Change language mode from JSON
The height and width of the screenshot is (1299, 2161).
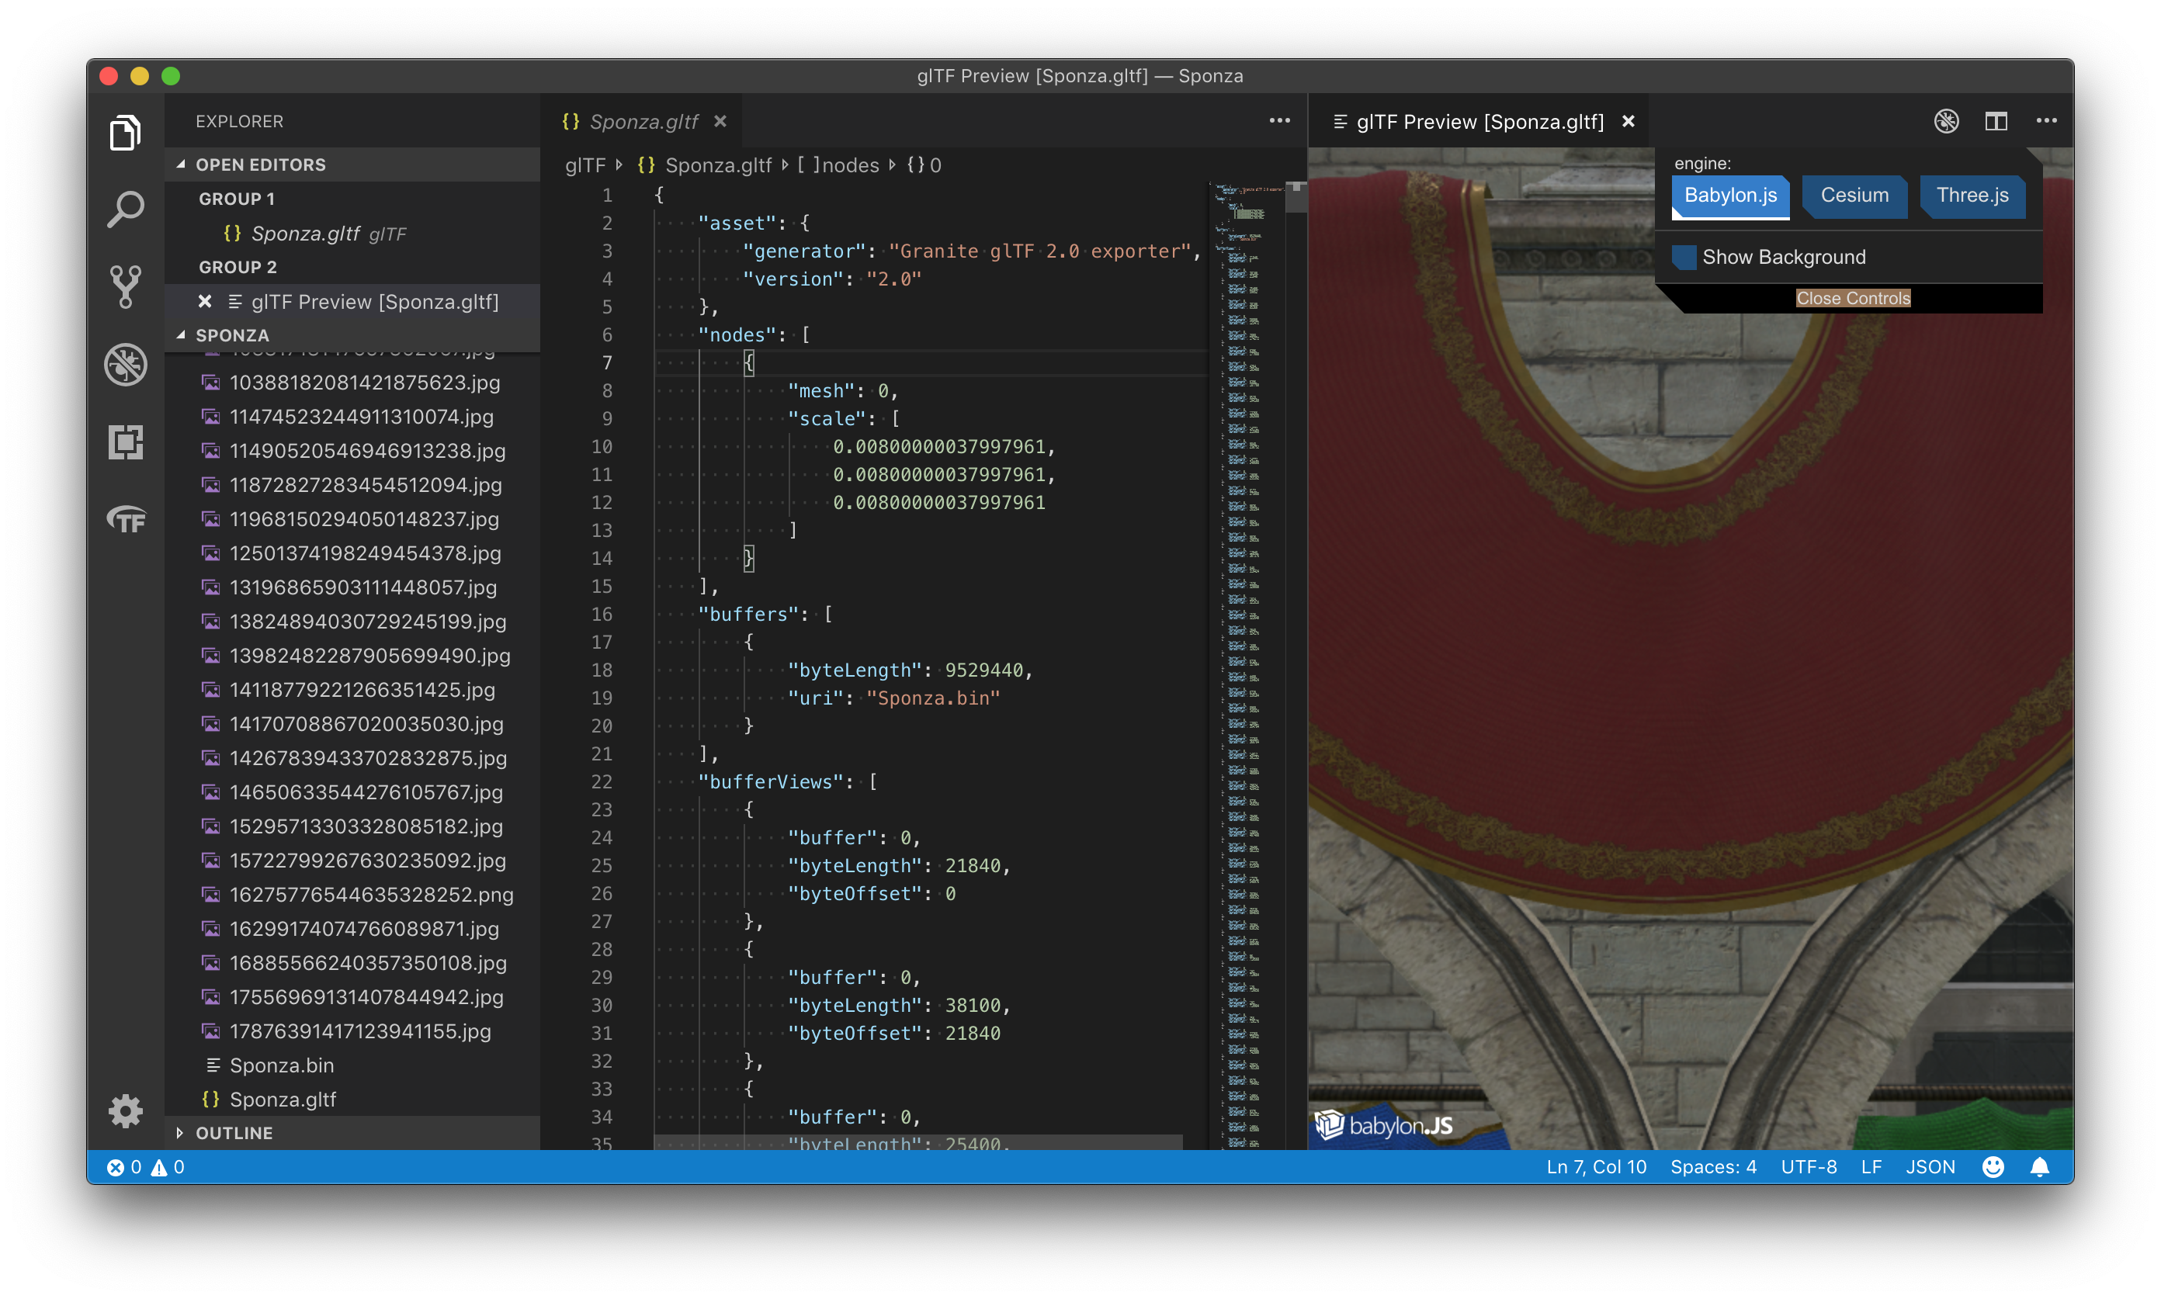[x=1930, y=1167]
